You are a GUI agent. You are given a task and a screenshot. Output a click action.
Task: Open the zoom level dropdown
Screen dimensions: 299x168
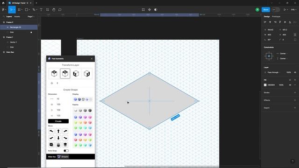[294, 10]
